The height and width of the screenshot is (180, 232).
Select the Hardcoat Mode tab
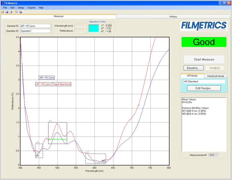coord(215,76)
